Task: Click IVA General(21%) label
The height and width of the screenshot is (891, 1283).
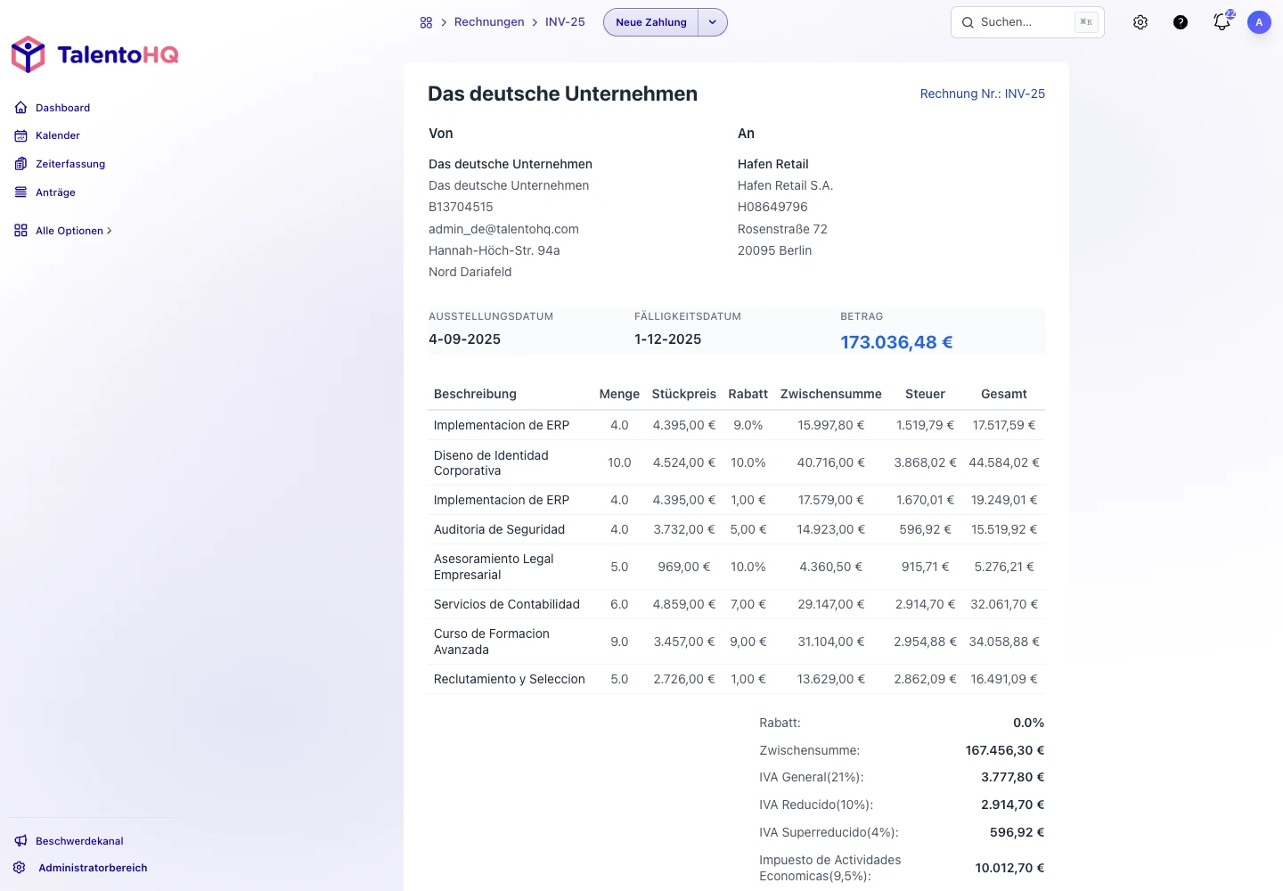Action: 811,777
